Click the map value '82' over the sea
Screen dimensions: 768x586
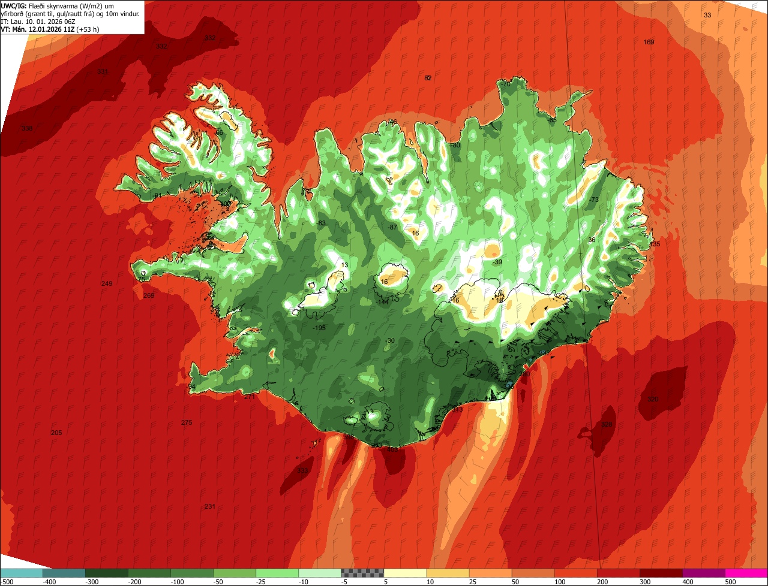(x=428, y=78)
